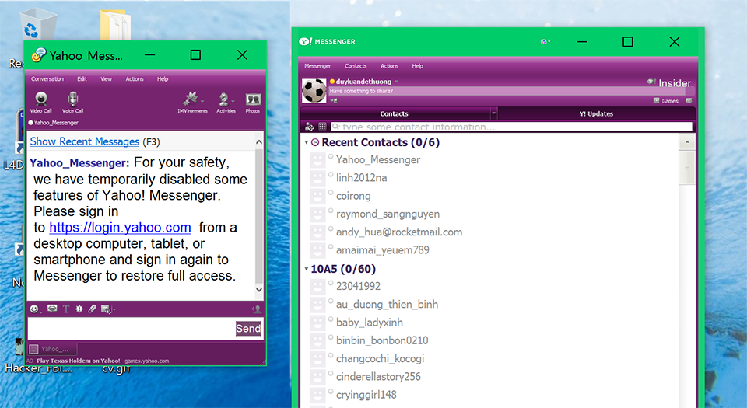
Task: Click the 'Have something to share?' status field
Action: coord(507,91)
